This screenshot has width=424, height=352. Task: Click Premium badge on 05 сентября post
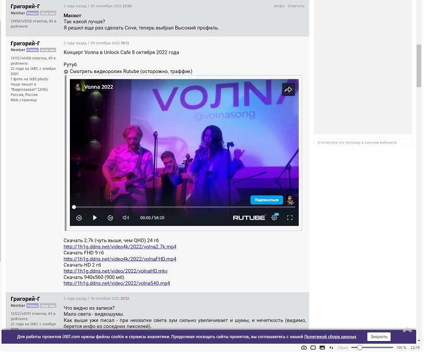(32, 13)
